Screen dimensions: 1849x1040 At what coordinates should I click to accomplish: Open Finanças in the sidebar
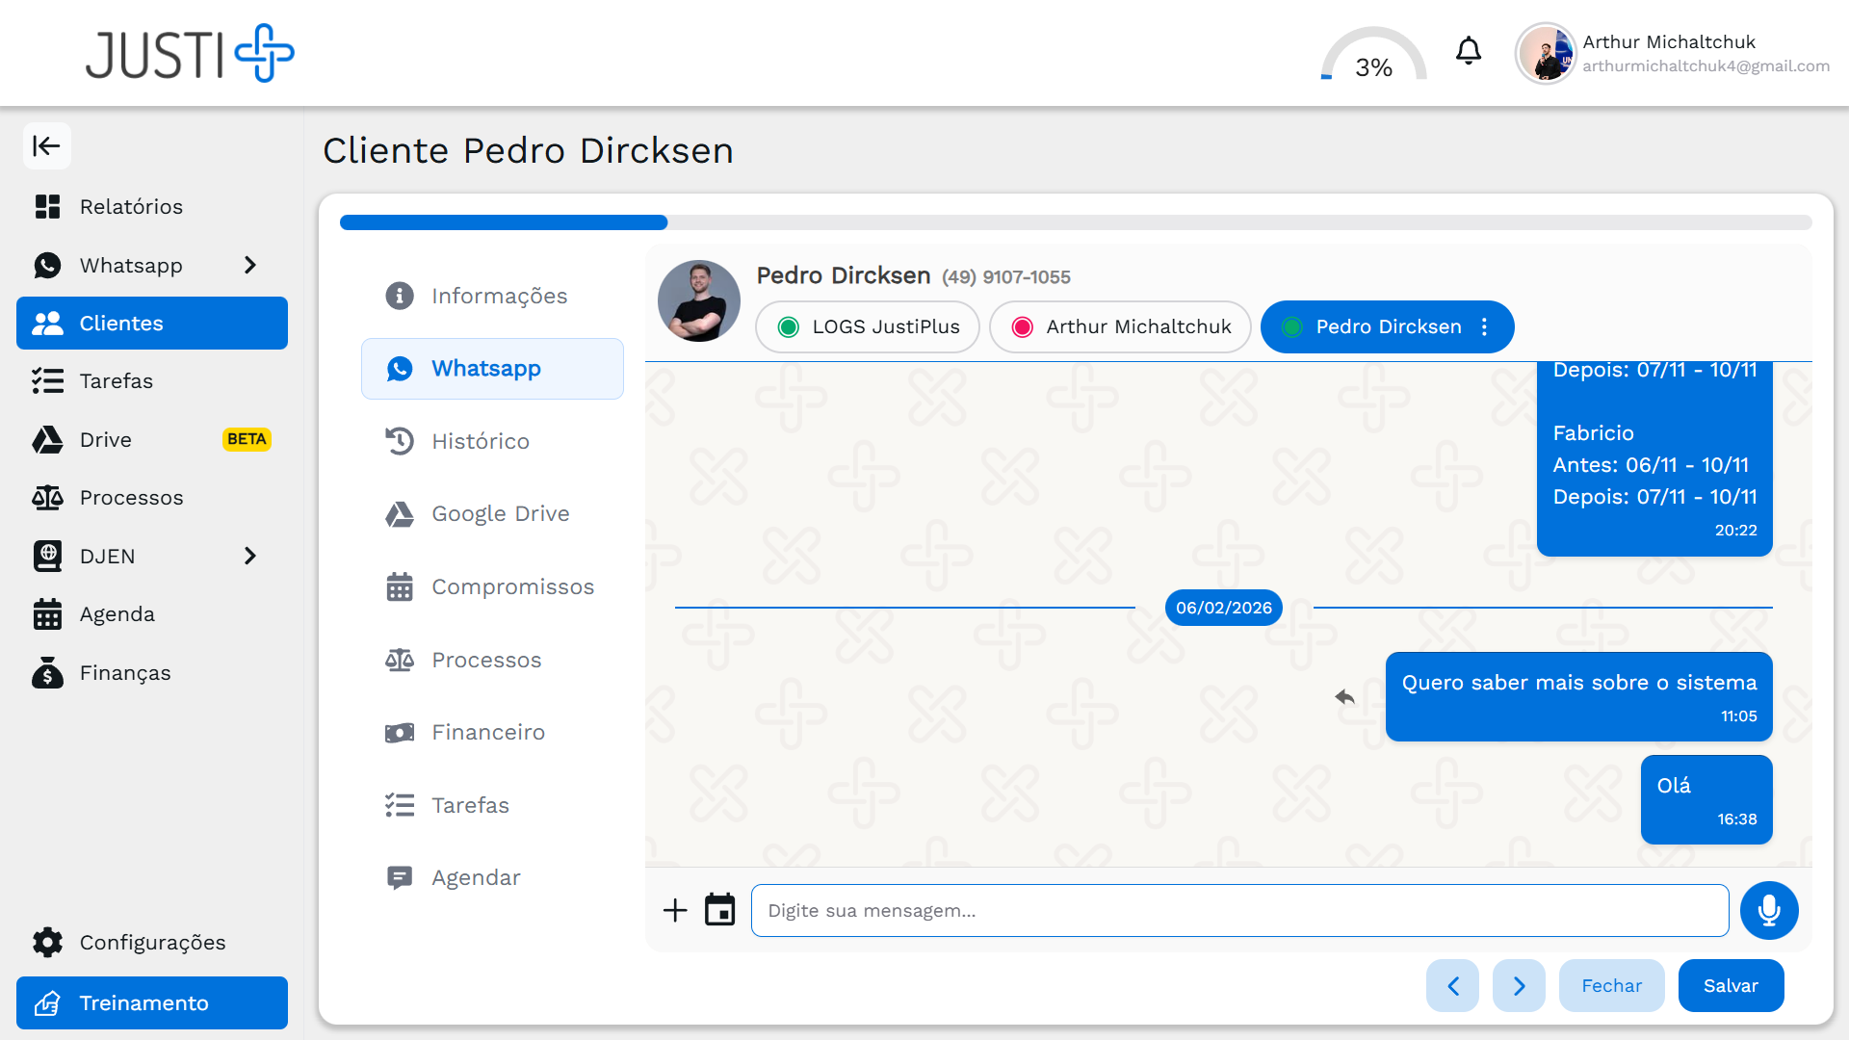tap(125, 673)
